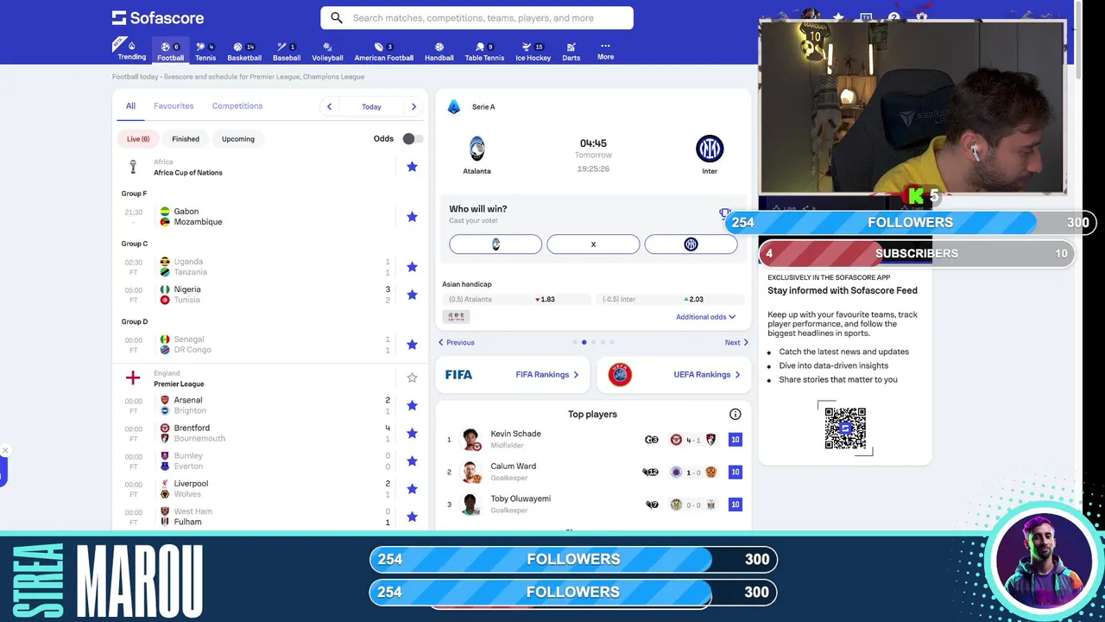Click the Sofascore logo

click(158, 17)
